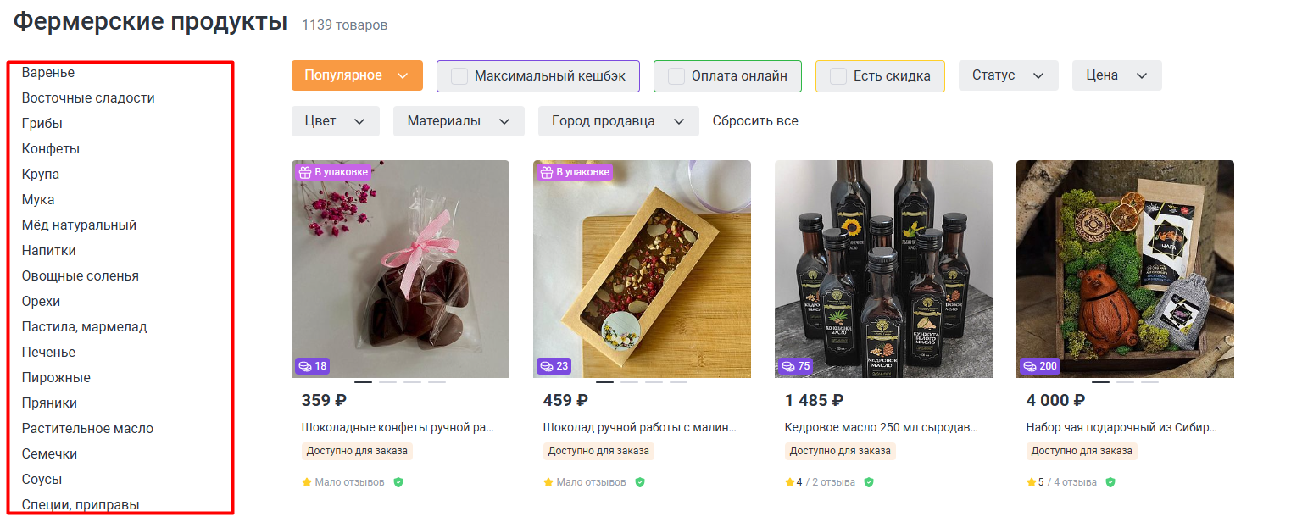Open the "Город продавца" dropdown

tap(618, 121)
